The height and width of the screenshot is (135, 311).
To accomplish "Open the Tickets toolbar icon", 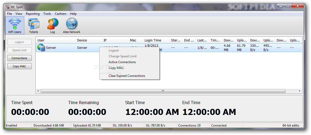I will [x=34, y=25].
